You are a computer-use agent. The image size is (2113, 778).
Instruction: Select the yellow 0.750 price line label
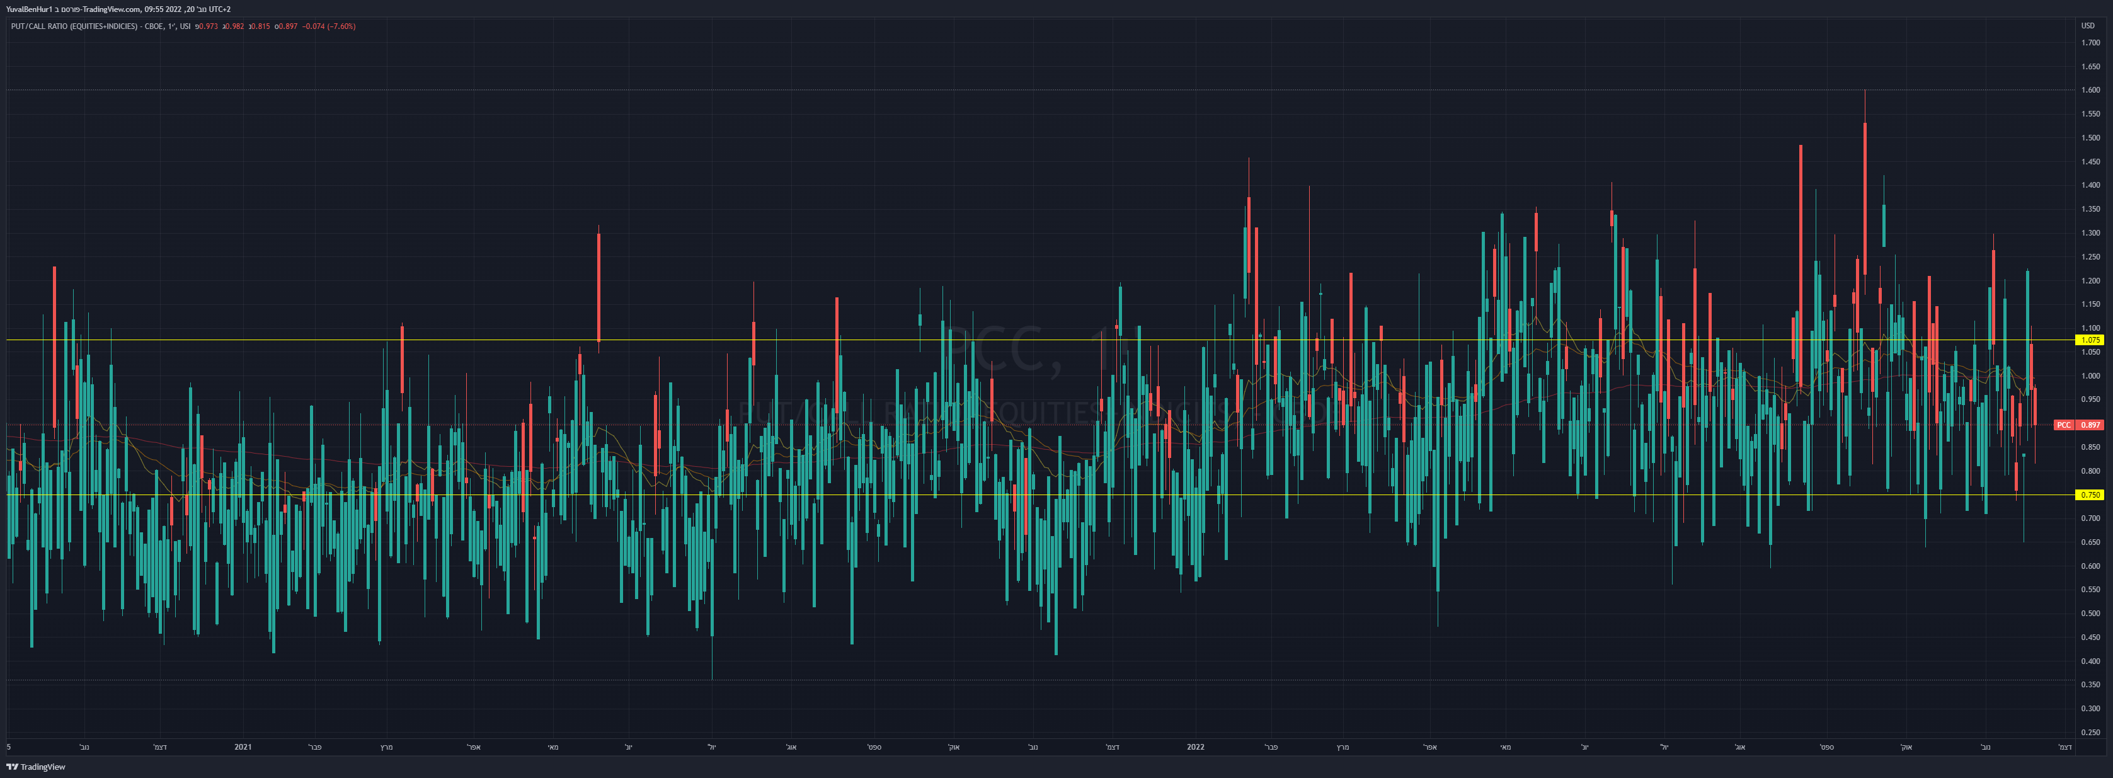click(x=2090, y=495)
